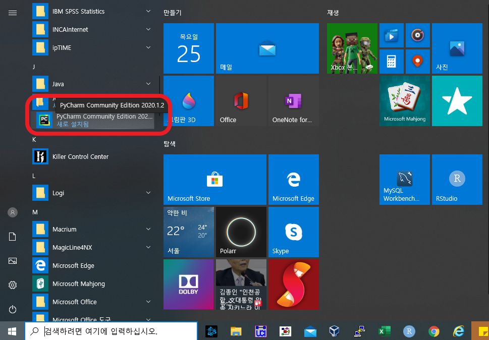Open Internet Explorer from the taskbar
Viewport: 489px width, 340px height.
[458, 331]
